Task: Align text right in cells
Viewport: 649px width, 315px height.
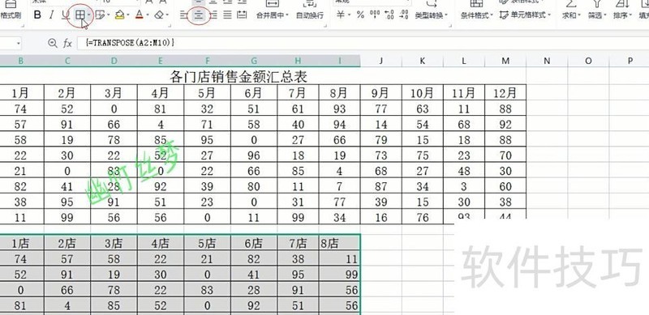Action: click(213, 15)
